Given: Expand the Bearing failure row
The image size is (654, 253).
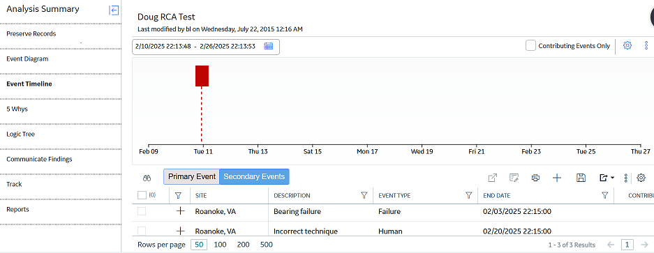Looking at the screenshot, I should (x=180, y=211).
